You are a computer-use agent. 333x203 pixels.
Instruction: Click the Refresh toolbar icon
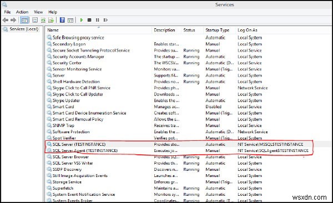coord(43,20)
